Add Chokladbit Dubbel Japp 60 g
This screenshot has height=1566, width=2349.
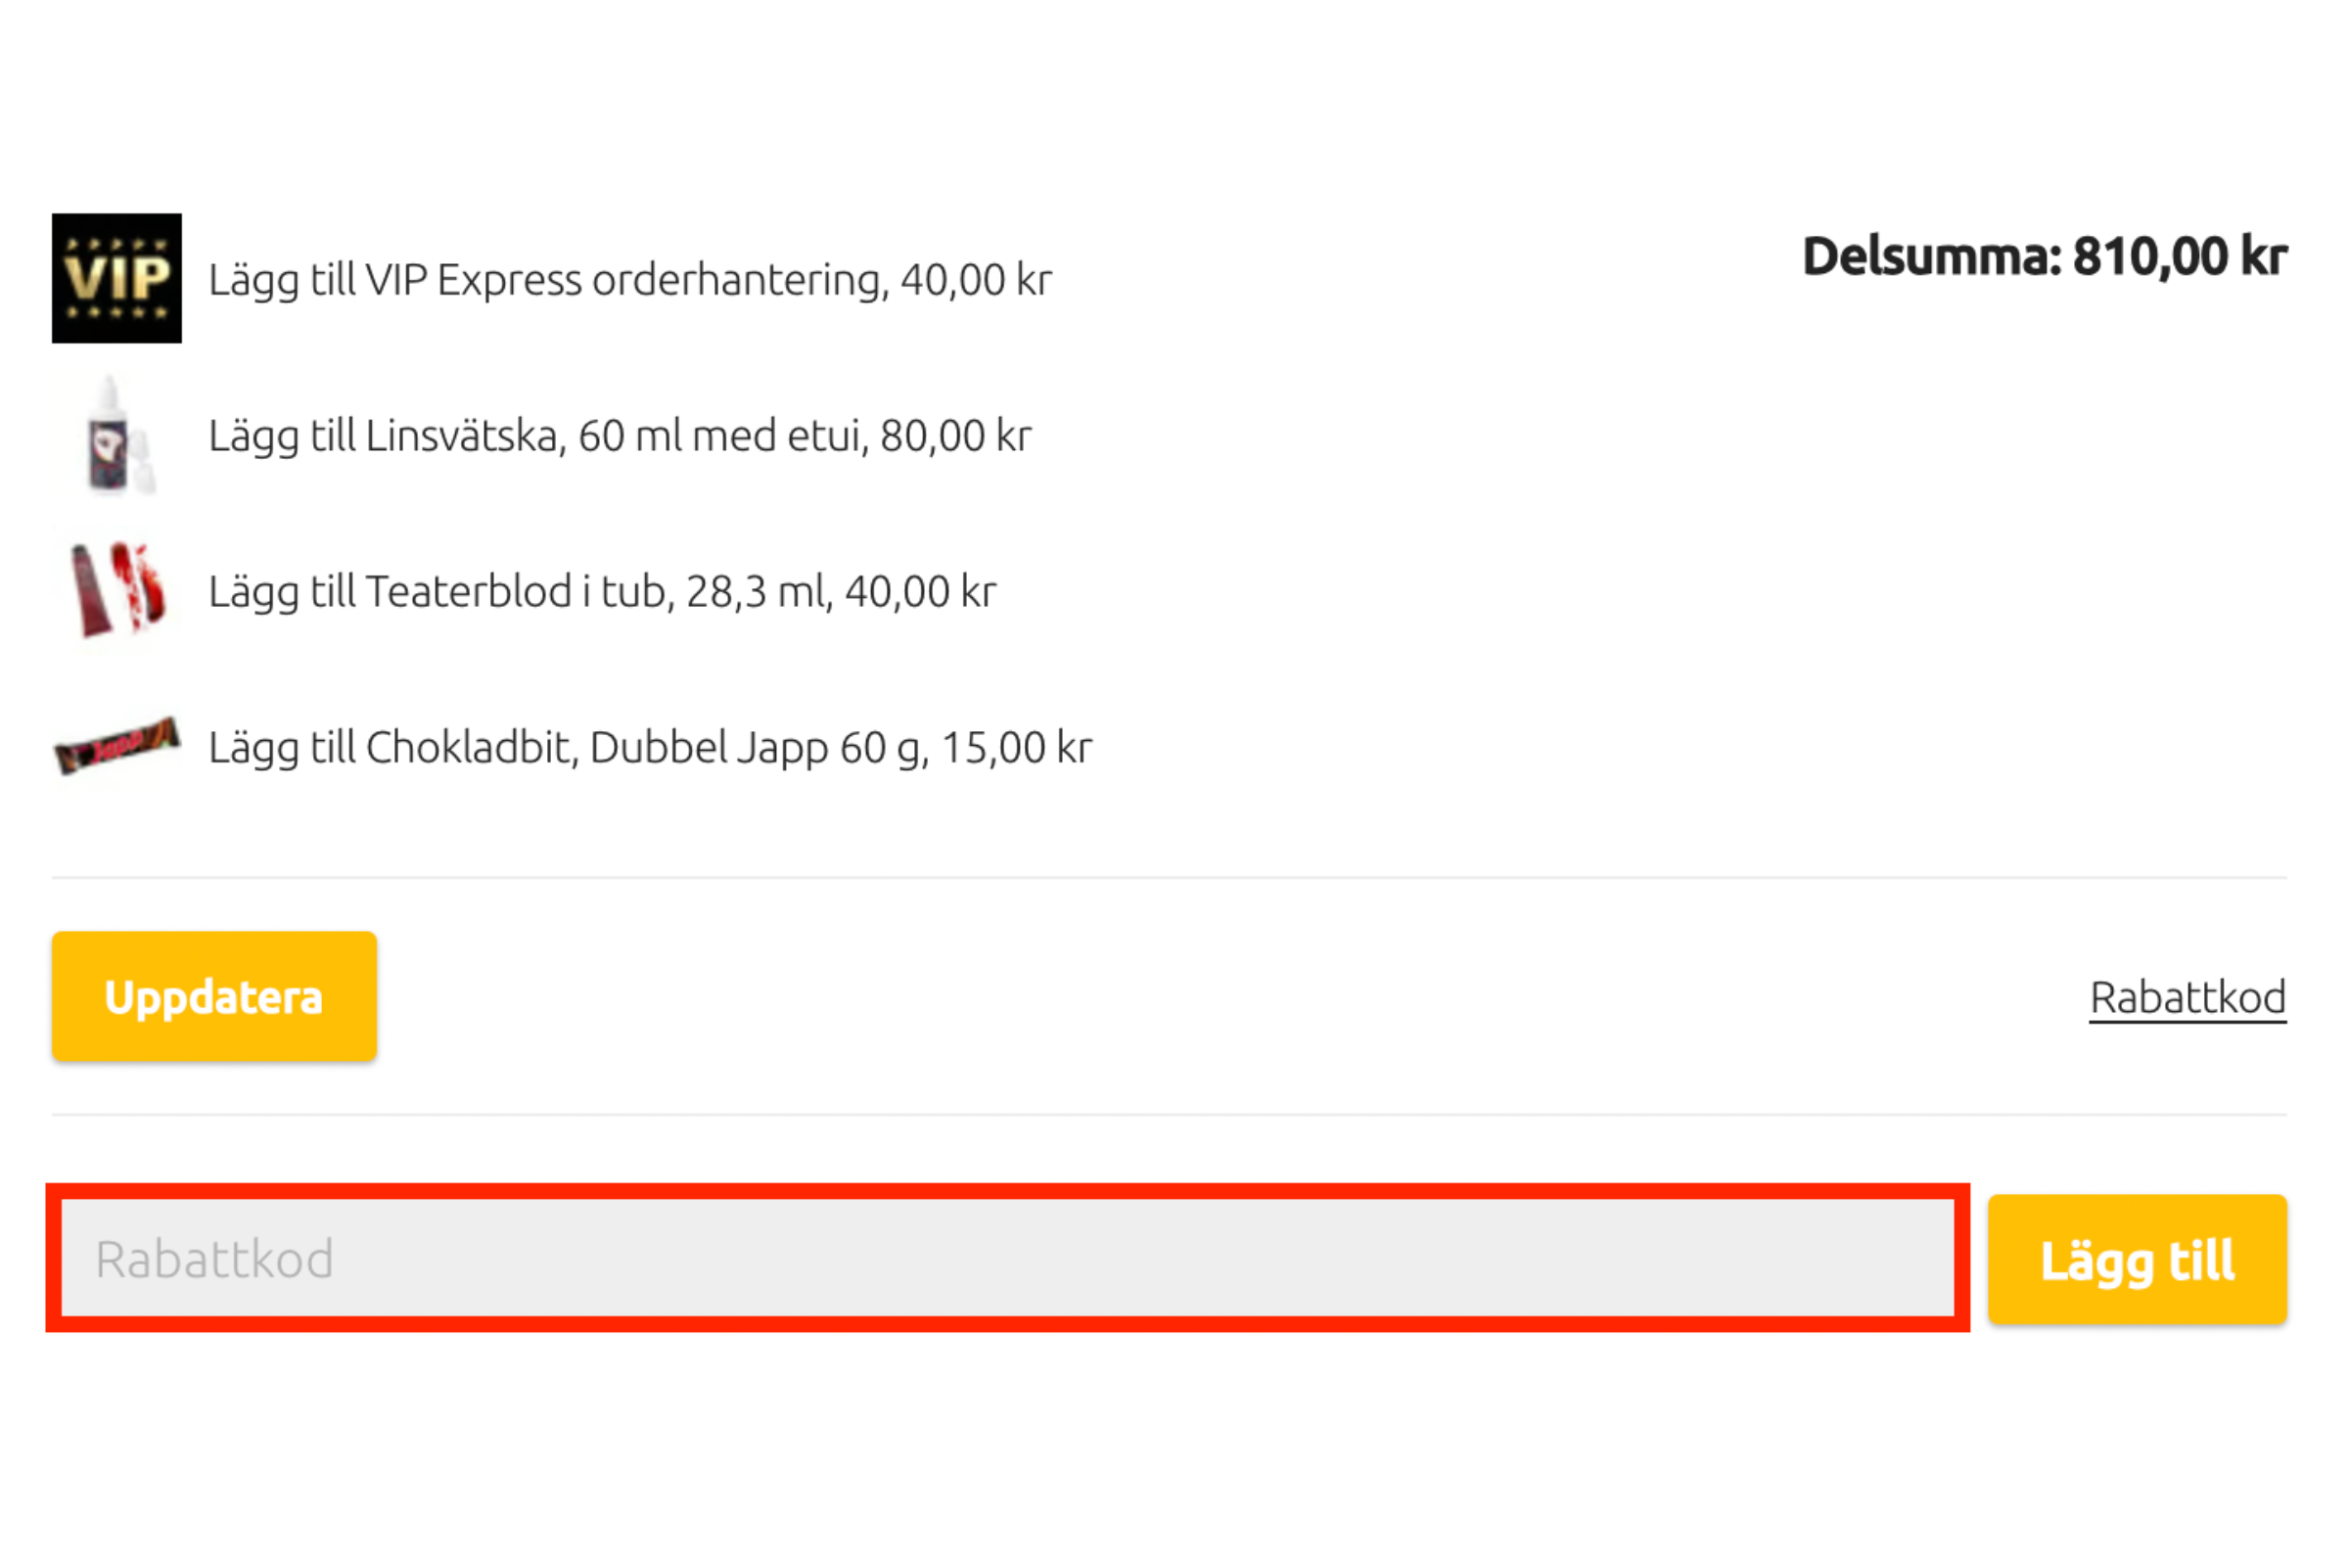tap(650, 747)
